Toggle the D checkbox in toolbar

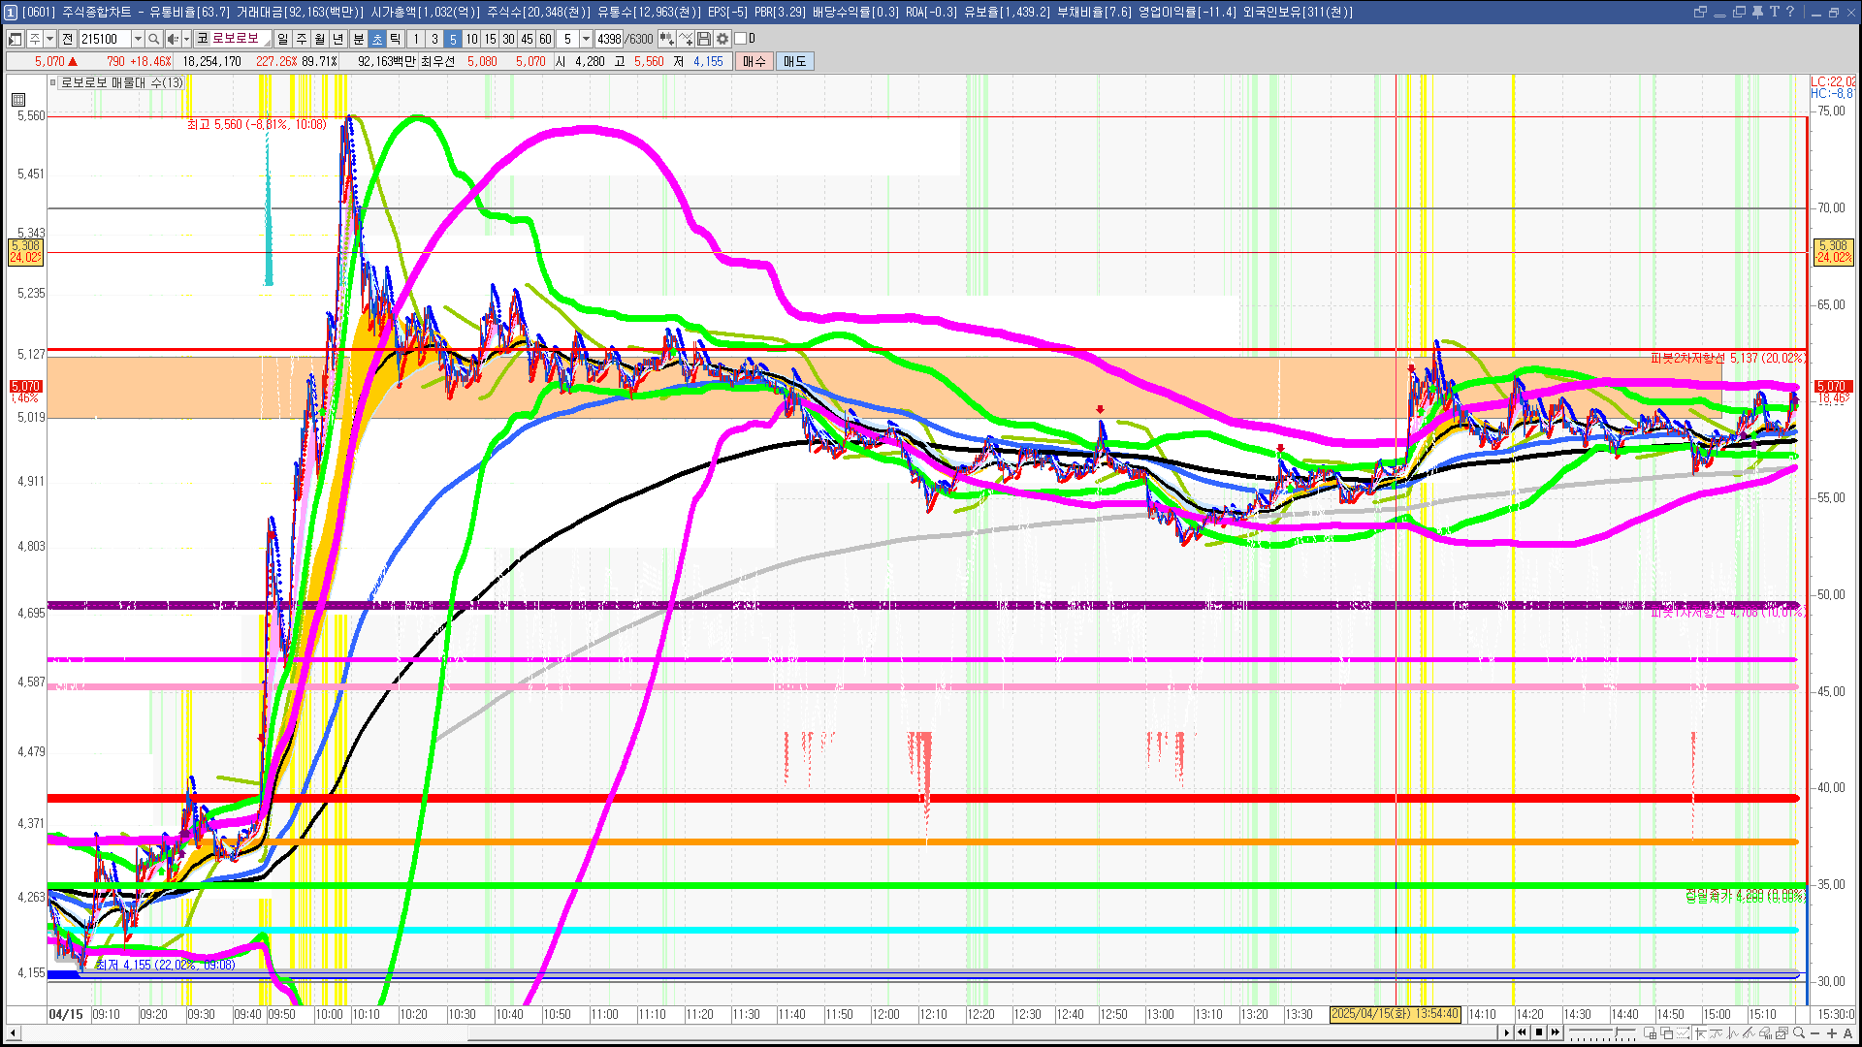click(741, 39)
